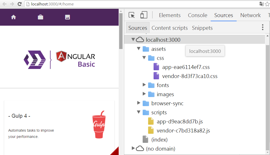The width and height of the screenshot is (270, 155).
Task: Click the (no domain) cloud icon
Action: [140, 149]
